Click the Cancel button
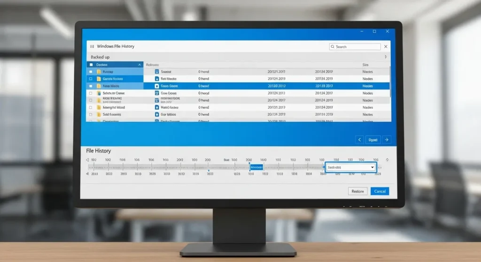Image resolution: width=481 pixels, height=262 pixels. [380, 191]
